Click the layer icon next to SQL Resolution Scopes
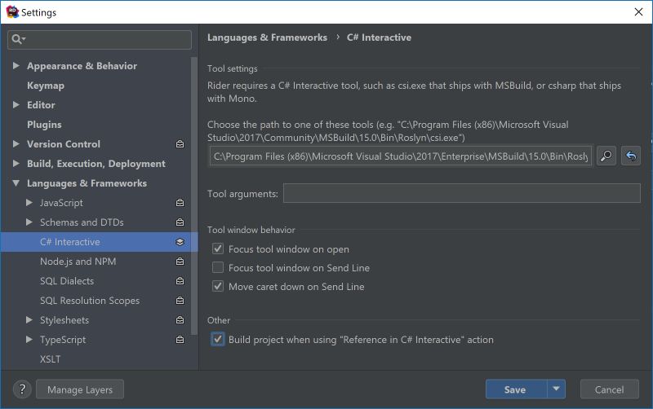653x409 pixels. tap(180, 301)
